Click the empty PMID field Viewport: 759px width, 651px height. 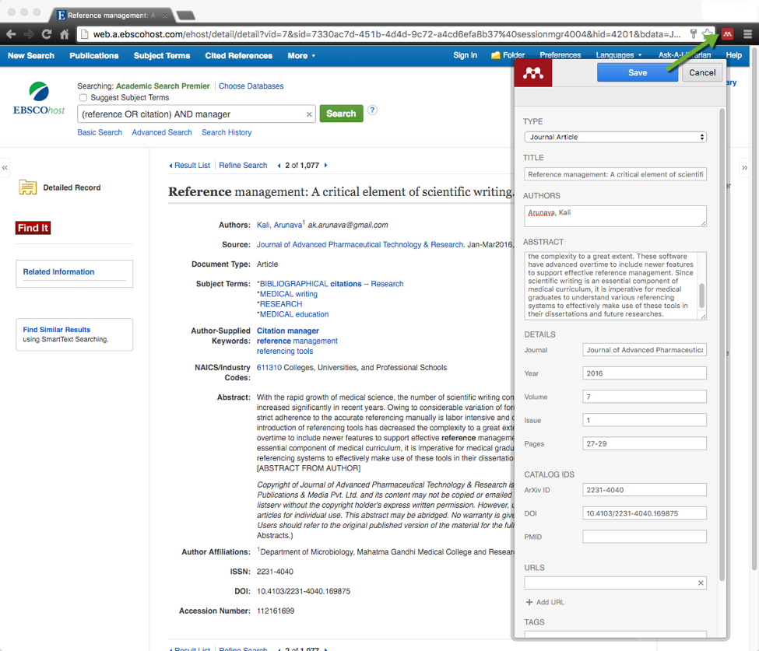pyautogui.click(x=644, y=537)
